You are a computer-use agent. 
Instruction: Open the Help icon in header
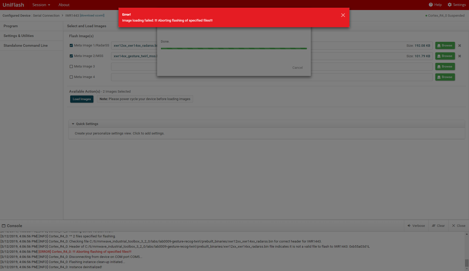tap(431, 5)
